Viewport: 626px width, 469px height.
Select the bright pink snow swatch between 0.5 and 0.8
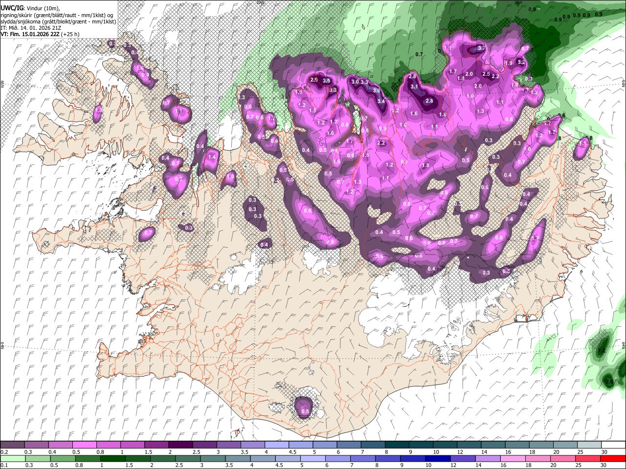(84, 445)
